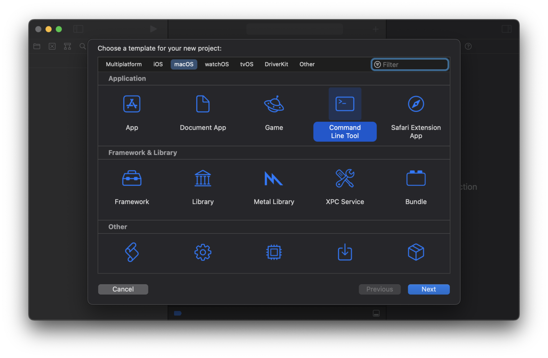Select the Library template icon
This screenshot has height=358, width=548.
203,178
